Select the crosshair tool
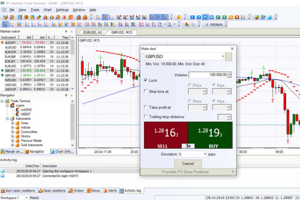Screen dimensions: 300x200 click(x=11, y=24)
